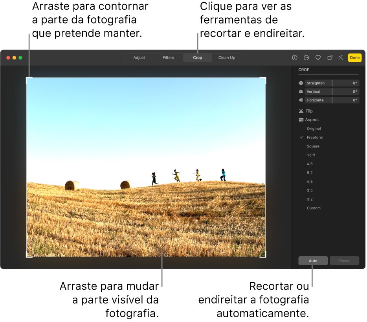Viewport: 367px width, 322px height.
Task: Click the Flip triangle icon
Action: (302, 111)
